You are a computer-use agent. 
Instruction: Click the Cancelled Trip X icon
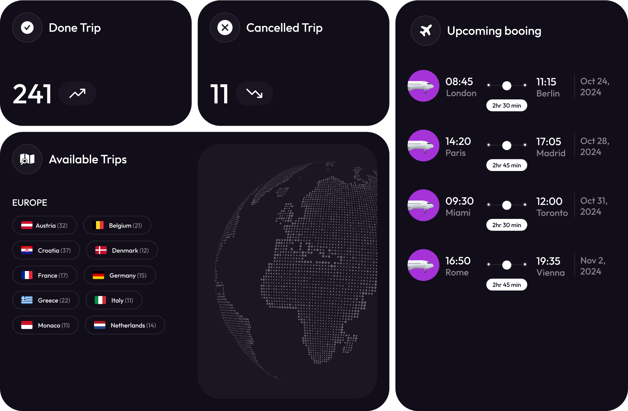[x=225, y=28]
